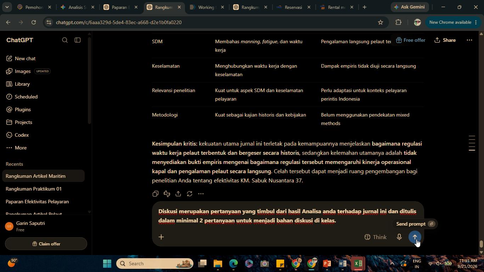Copy the response using the copy icon

pyautogui.click(x=155, y=194)
